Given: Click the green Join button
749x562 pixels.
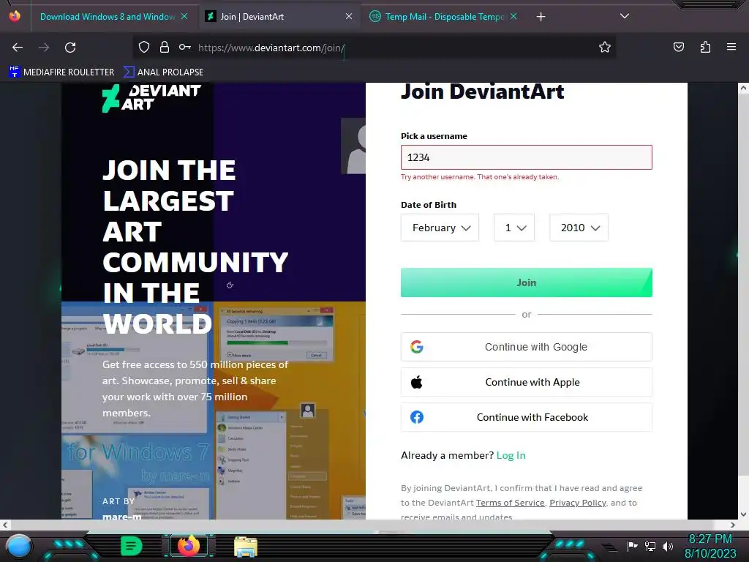Looking at the screenshot, I should [527, 282].
